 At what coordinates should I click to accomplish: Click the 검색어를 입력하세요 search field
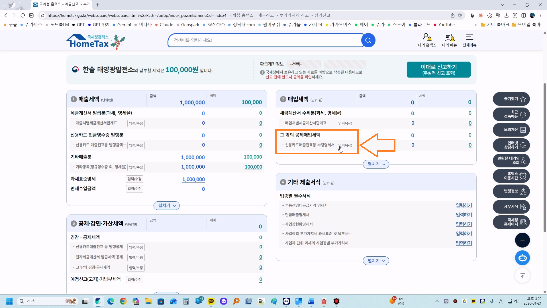(265, 40)
